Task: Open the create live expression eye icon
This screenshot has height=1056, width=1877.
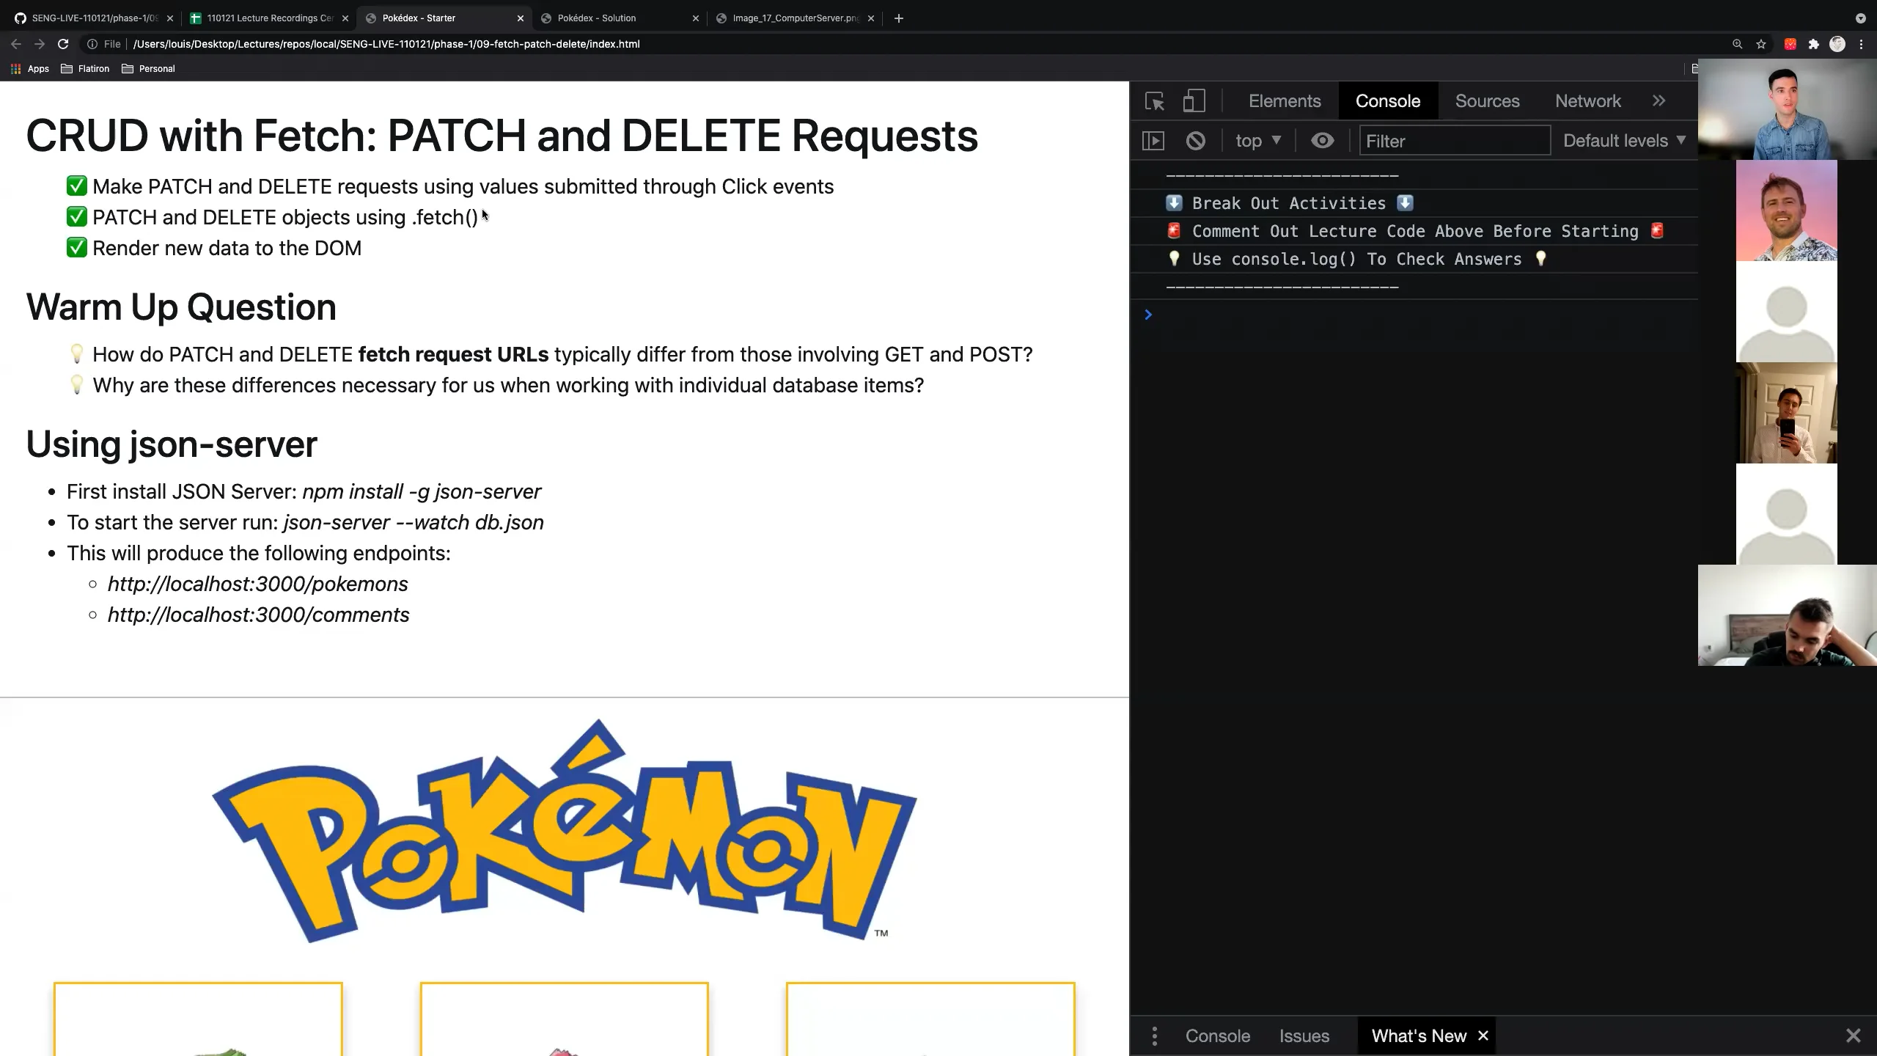Action: pos(1322,140)
